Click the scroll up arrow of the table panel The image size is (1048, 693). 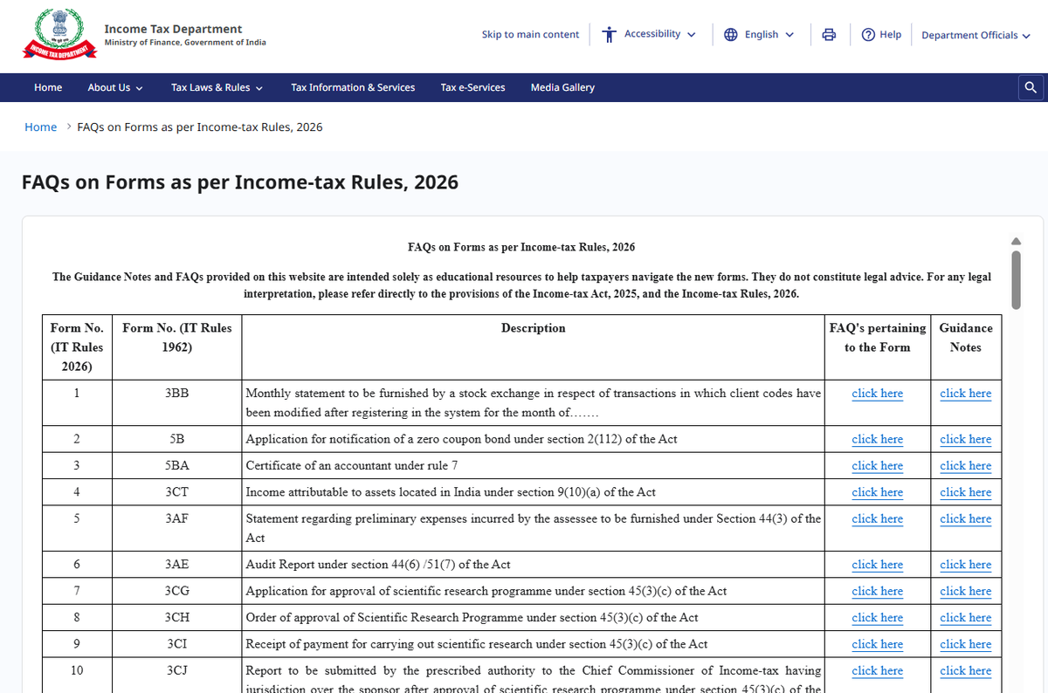click(1016, 241)
